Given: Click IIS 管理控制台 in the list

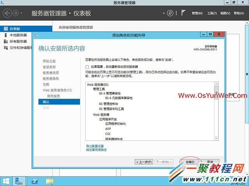Looking at the screenshot, I should (109, 104).
